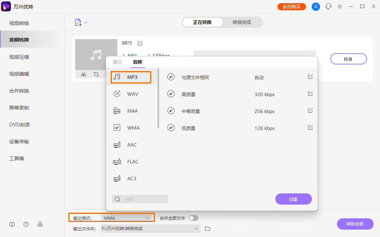
Task: Select MP3 format in list
Action: (131, 77)
